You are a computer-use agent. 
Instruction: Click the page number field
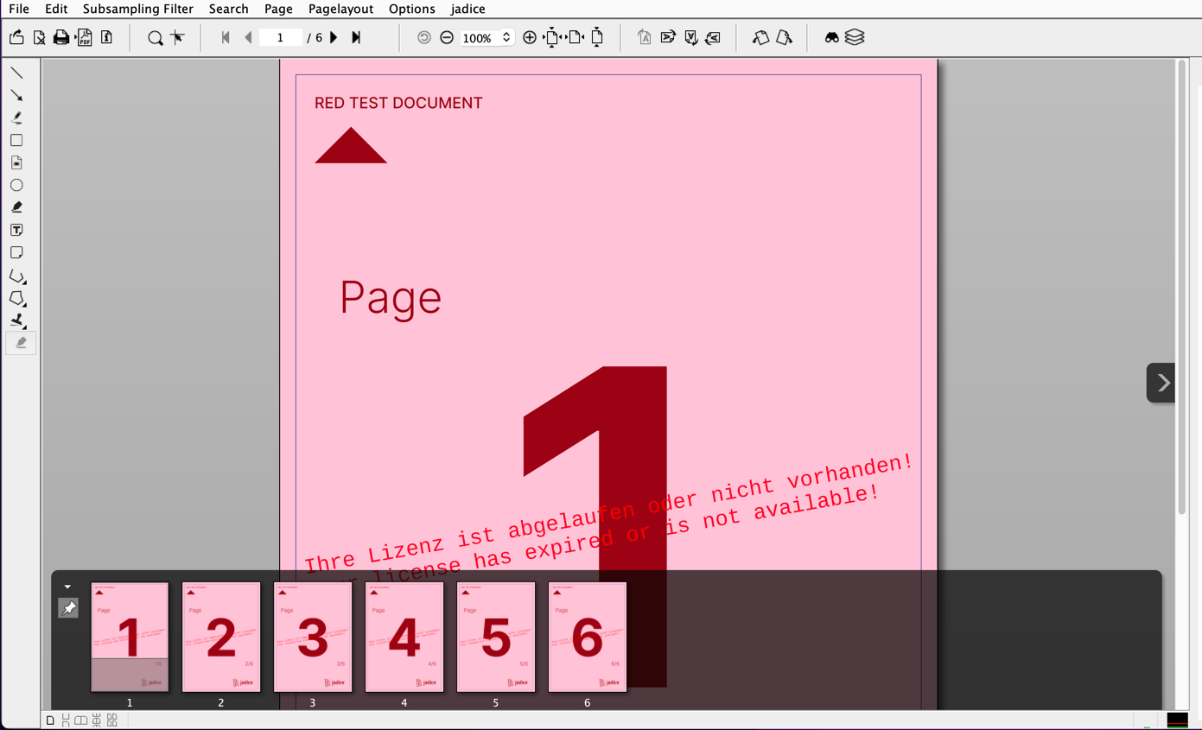pyautogui.click(x=280, y=37)
